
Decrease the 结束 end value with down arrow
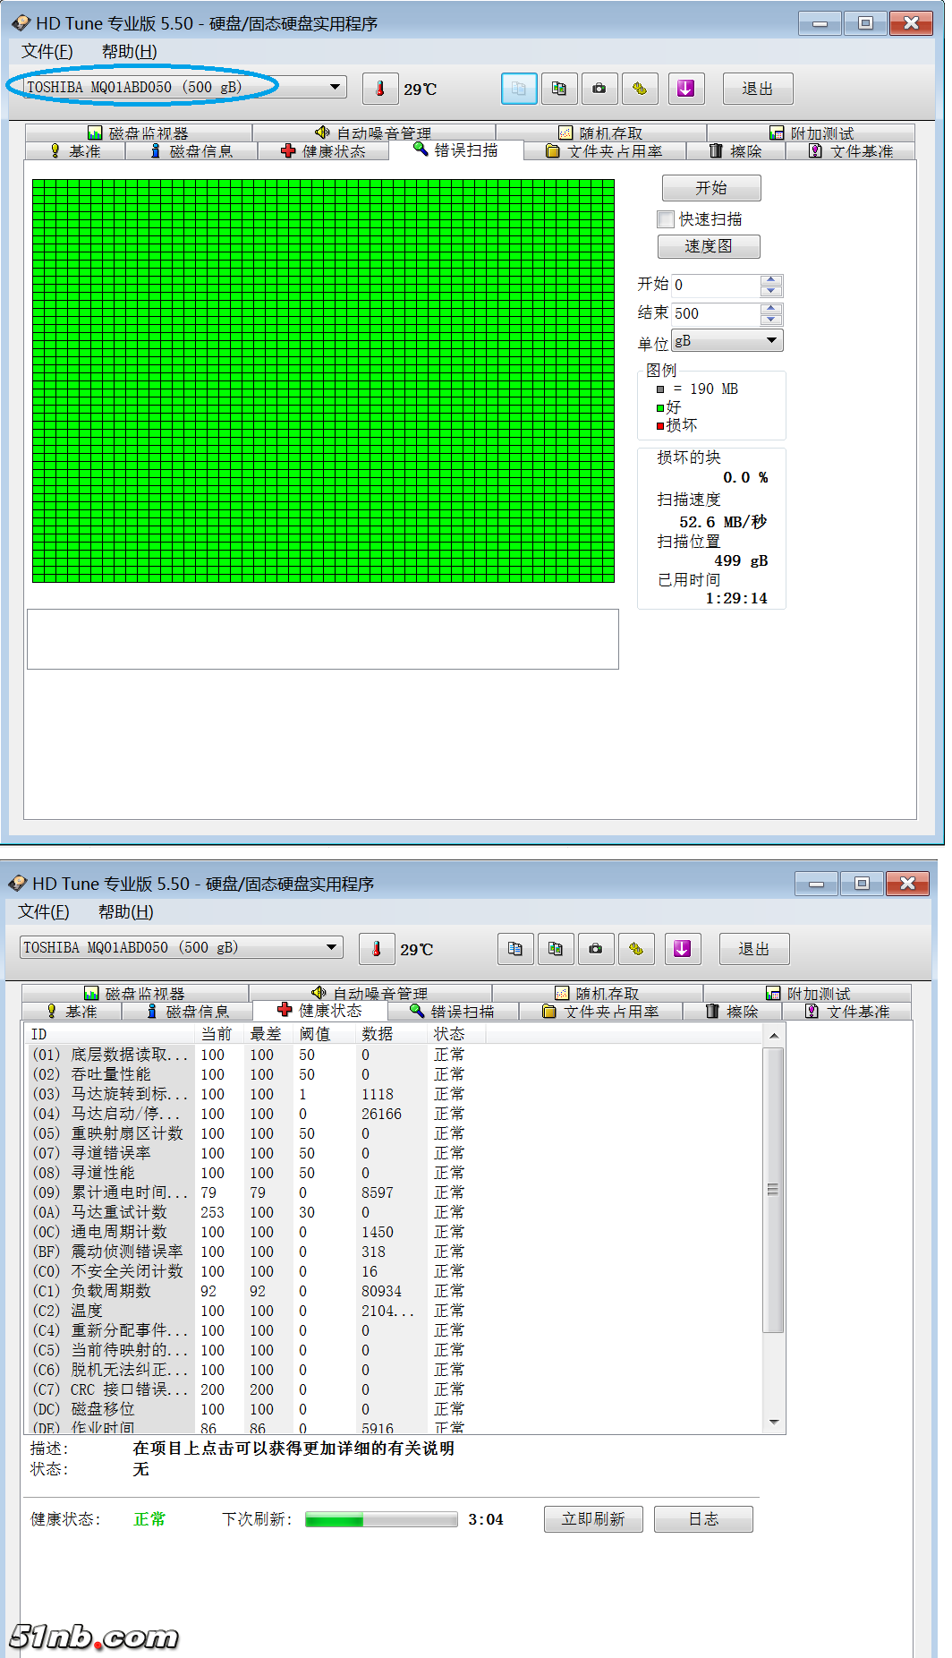[x=770, y=320]
